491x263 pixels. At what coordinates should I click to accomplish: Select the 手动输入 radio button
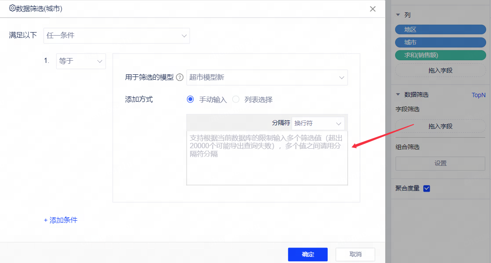191,99
